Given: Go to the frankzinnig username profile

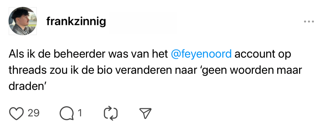Looking at the screenshot, I should click(x=76, y=21).
